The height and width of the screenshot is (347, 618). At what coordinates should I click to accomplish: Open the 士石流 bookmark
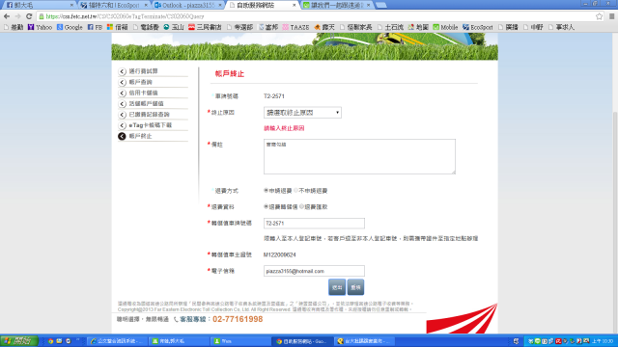pyautogui.click(x=391, y=27)
